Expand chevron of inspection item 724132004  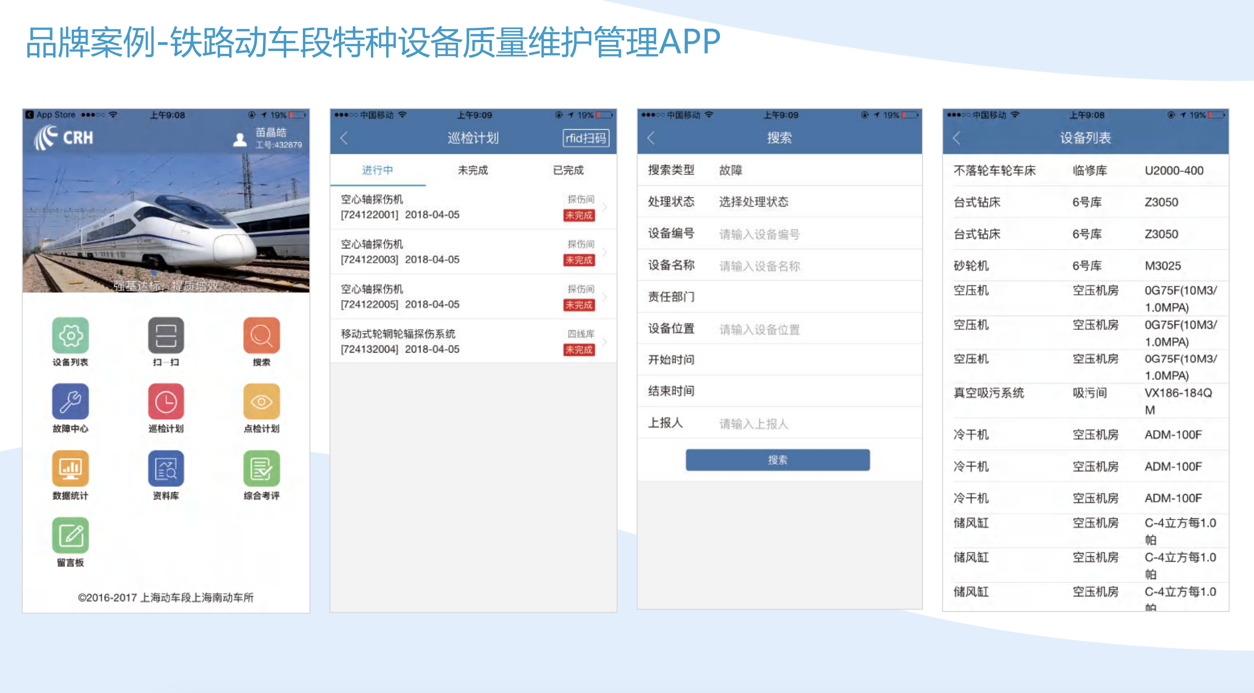pyautogui.click(x=605, y=341)
